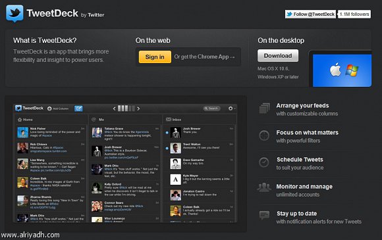This screenshot has width=382, height=240.
Task: Click 'Mac OS X 10.6,' requirement text
Action: (273, 69)
